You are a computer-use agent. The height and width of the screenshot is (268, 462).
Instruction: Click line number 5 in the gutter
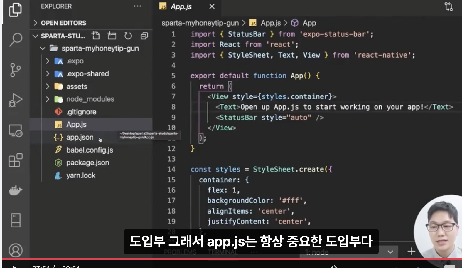(173, 76)
